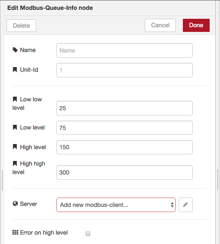The image size is (220, 244).
Task: Click the High level field showing 150
Action: tap(125, 147)
